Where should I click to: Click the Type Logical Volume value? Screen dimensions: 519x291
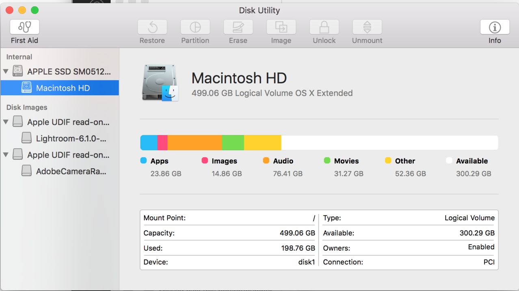click(x=469, y=218)
